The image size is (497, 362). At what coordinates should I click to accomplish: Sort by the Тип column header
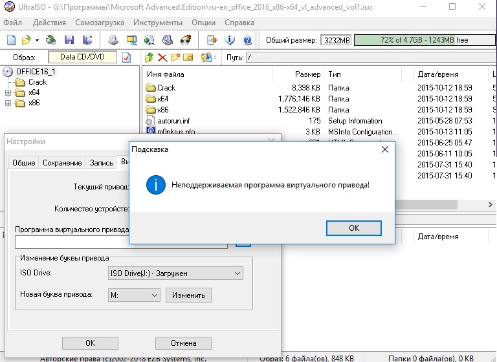[x=362, y=74]
